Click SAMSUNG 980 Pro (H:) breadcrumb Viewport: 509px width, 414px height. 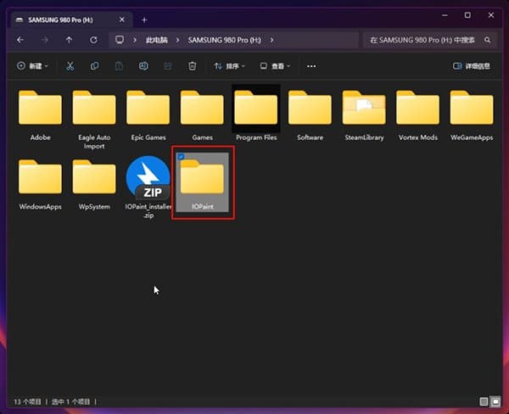point(224,40)
